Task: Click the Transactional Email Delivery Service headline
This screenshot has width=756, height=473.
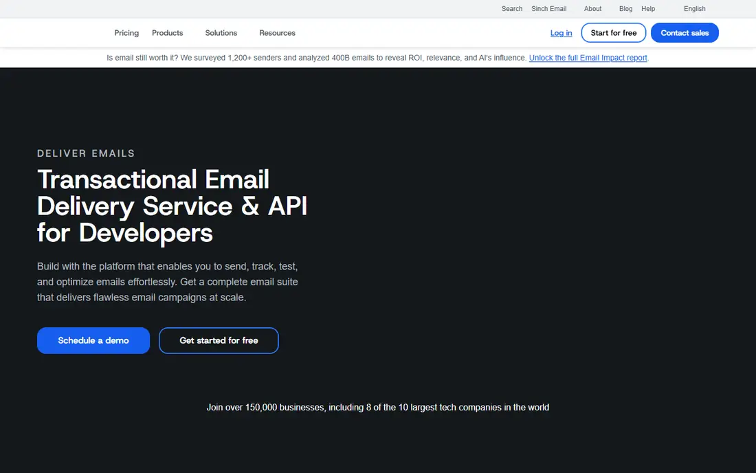Action: coord(172,206)
